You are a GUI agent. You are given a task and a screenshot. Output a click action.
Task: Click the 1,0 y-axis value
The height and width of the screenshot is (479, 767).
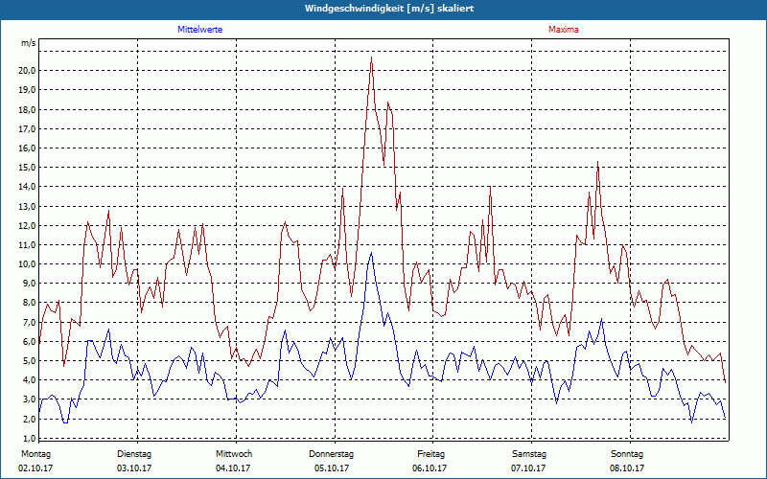click(x=29, y=438)
